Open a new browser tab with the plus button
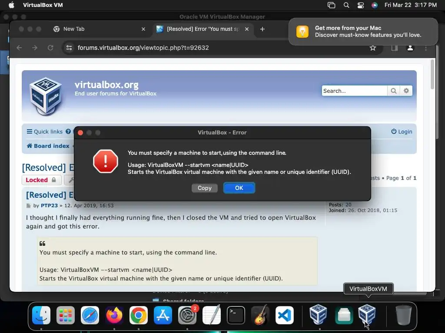This screenshot has width=445, height=333. pos(262,29)
